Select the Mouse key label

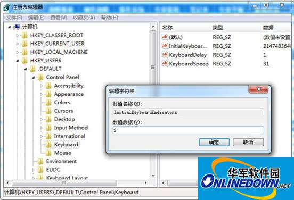pos(63,153)
